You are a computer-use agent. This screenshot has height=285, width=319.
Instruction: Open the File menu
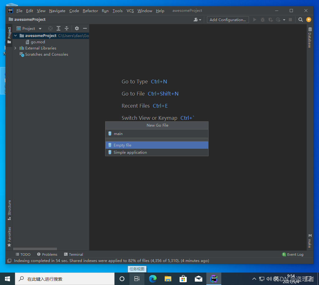click(x=19, y=11)
